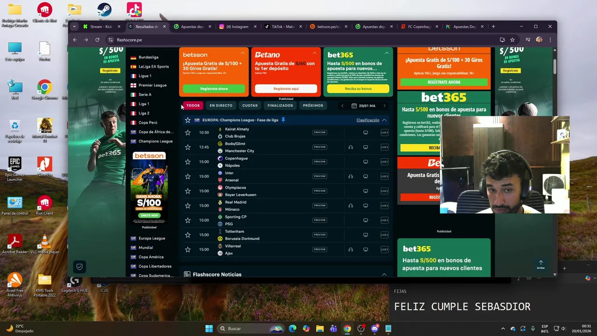Open File Explorer in the taskbar
597x336 pixels.
coord(319,329)
